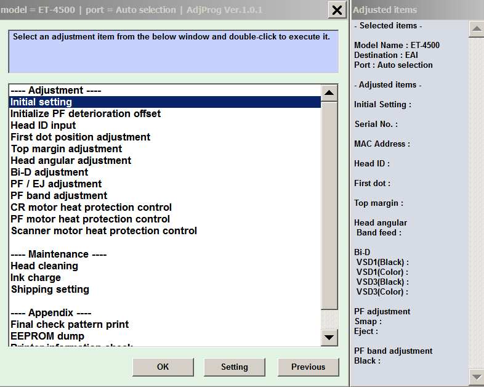Viewport: 484px width, 387px height.
Task: Select PF / EJ adjustment item
Action: point(165,184)
